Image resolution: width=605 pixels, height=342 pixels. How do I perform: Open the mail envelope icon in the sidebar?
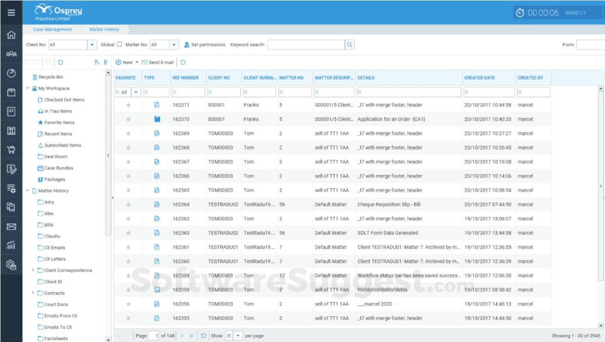pyautogui.click(x=11, y=227)
